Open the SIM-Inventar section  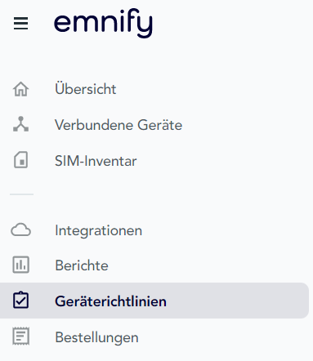pos(96,161)
